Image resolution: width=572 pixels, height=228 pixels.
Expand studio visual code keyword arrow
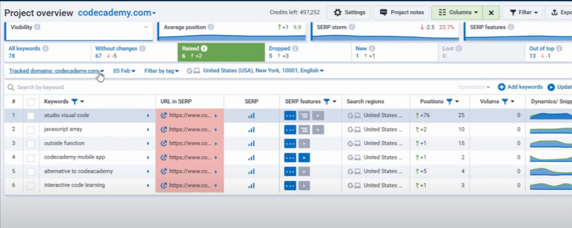coord(148,115)
